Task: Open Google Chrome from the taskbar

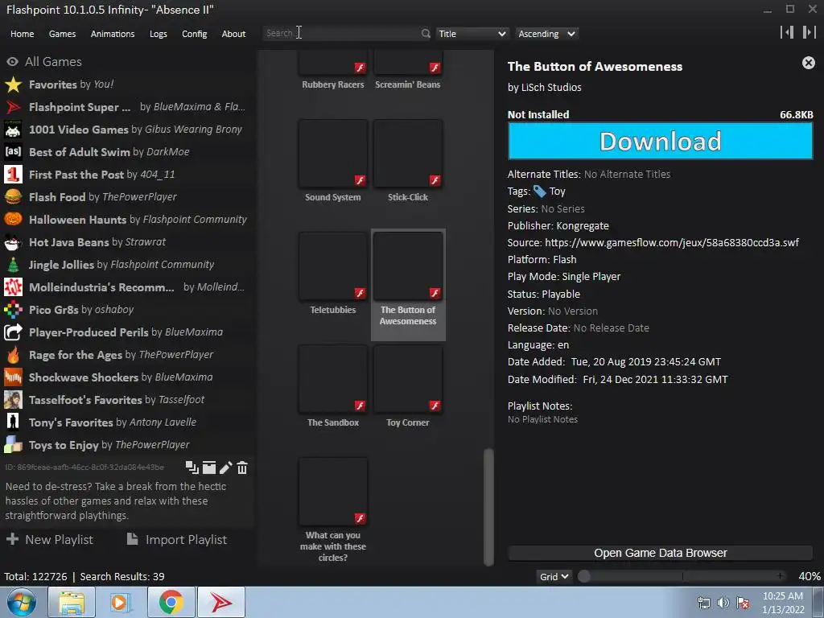Action: pyautogui.click(x=171, y=602)
